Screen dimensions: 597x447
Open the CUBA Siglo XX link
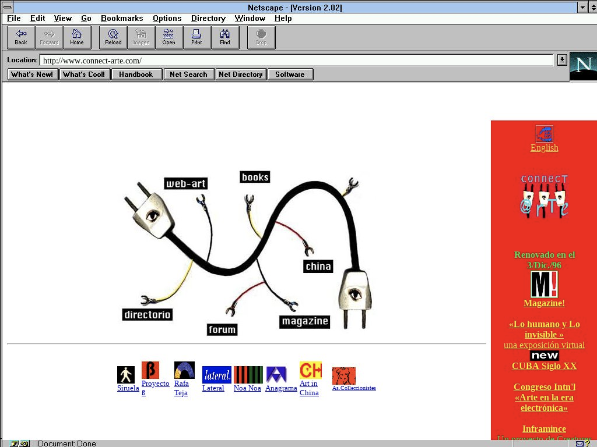(x=544, y=366)
